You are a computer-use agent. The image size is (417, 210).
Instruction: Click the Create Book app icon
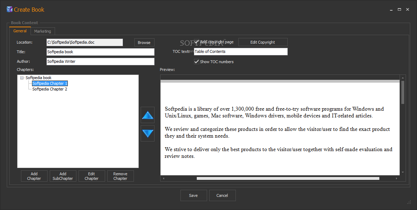[10, 9]
